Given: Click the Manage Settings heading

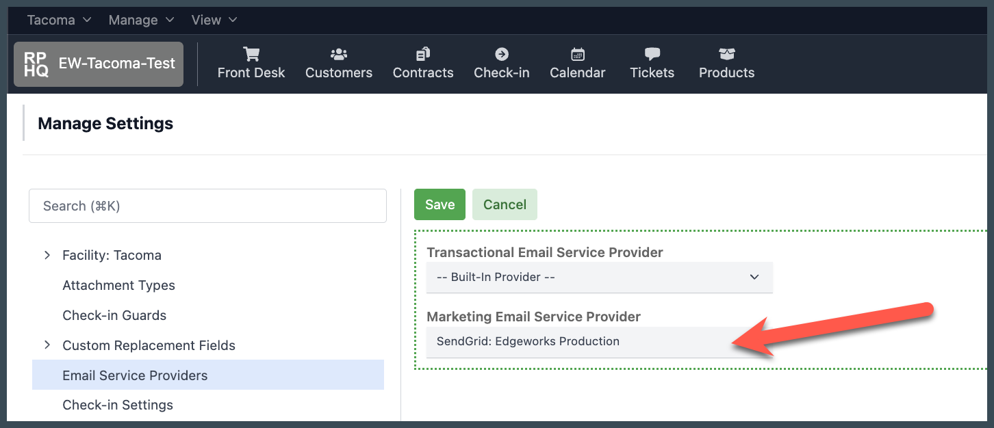Looking at the screenshot, I should point(105,124).
